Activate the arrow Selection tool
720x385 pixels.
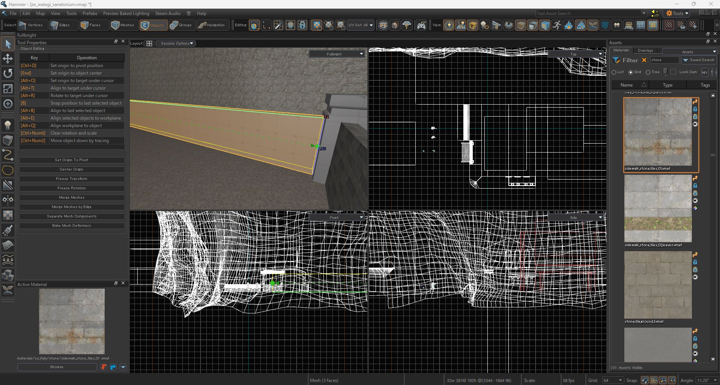(x=8, y=44)
